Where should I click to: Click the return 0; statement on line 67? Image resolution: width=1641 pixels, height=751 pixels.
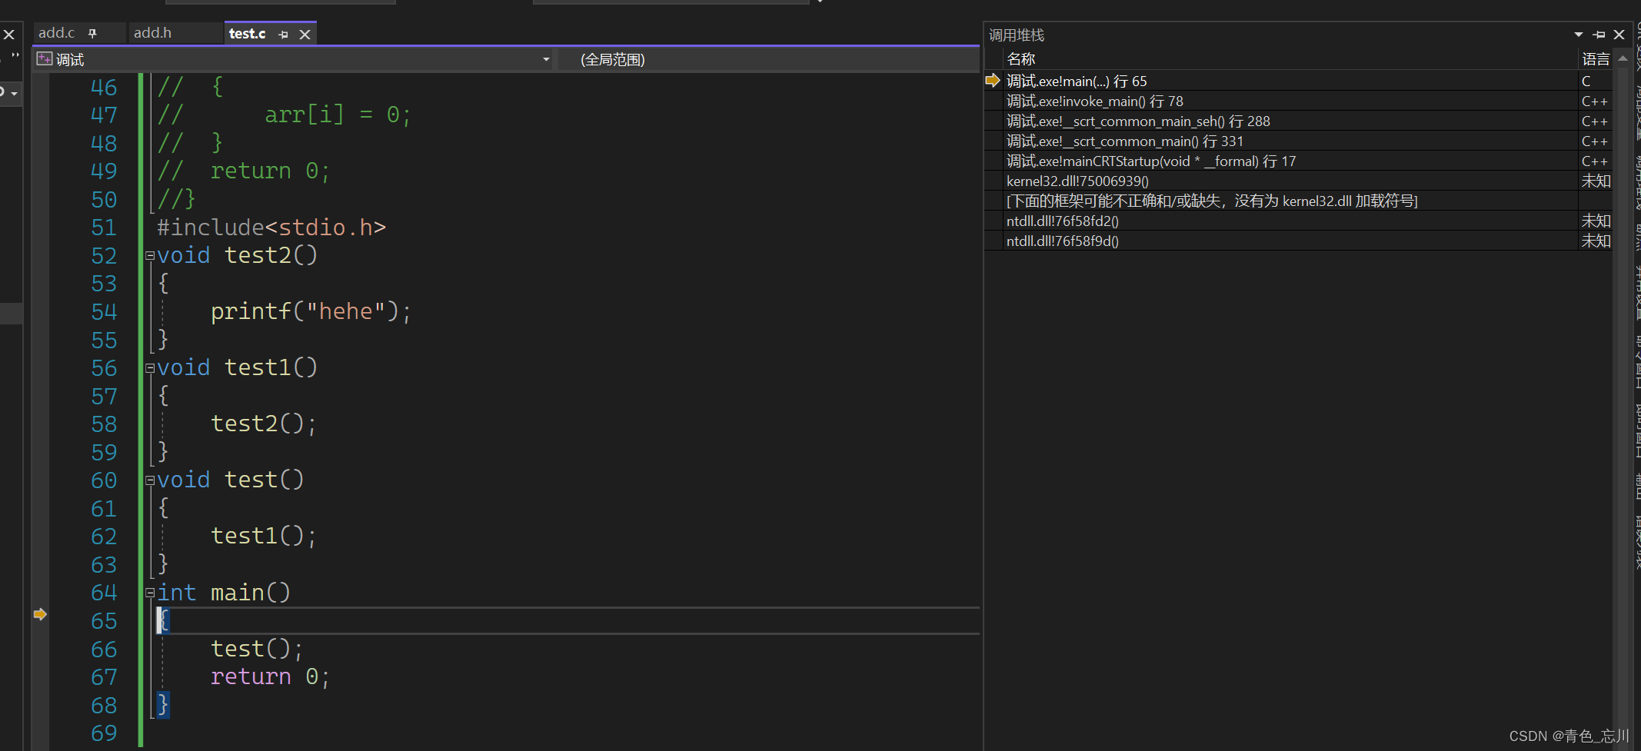click(271, 676)
